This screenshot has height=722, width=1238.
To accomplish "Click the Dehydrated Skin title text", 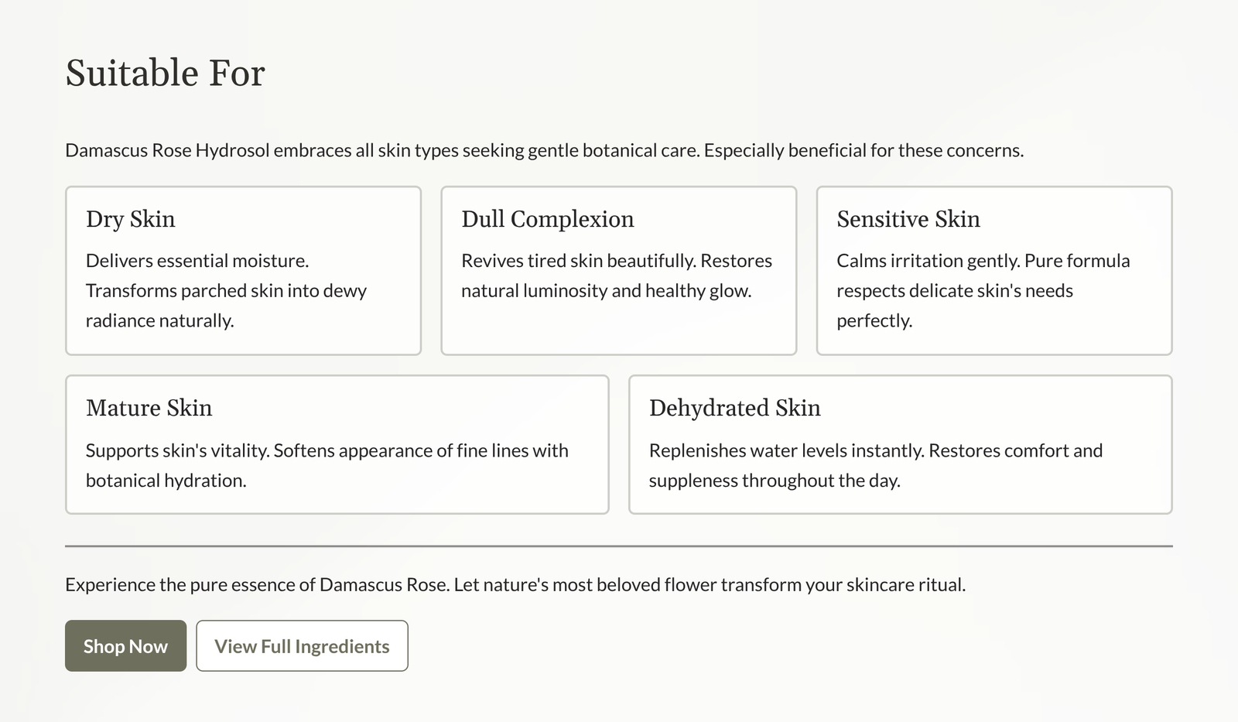I will tap(734, 408).
